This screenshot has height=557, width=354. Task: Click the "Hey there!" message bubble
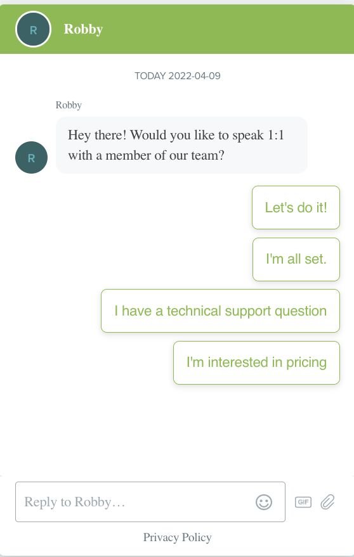[x=182, y=145]
